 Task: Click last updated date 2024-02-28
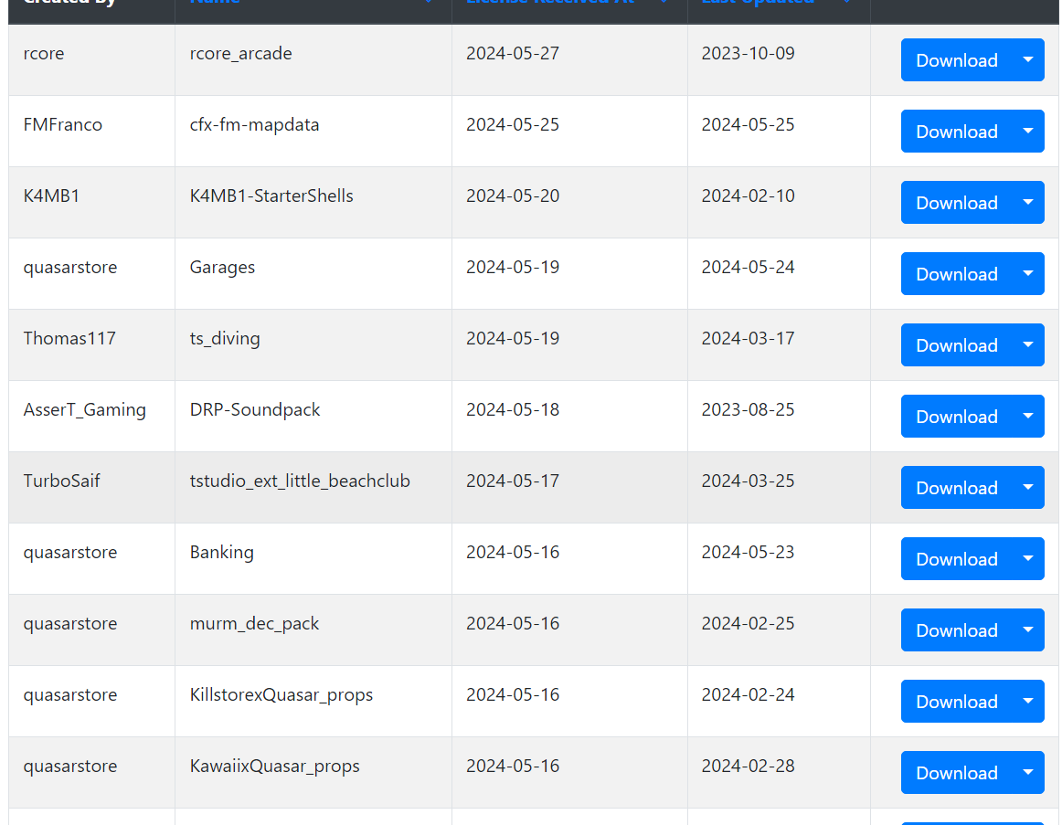click(748, 766)
